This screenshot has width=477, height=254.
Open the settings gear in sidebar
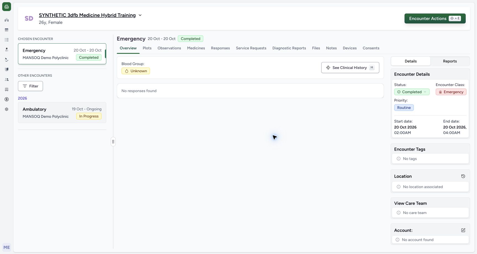point(7,109)
